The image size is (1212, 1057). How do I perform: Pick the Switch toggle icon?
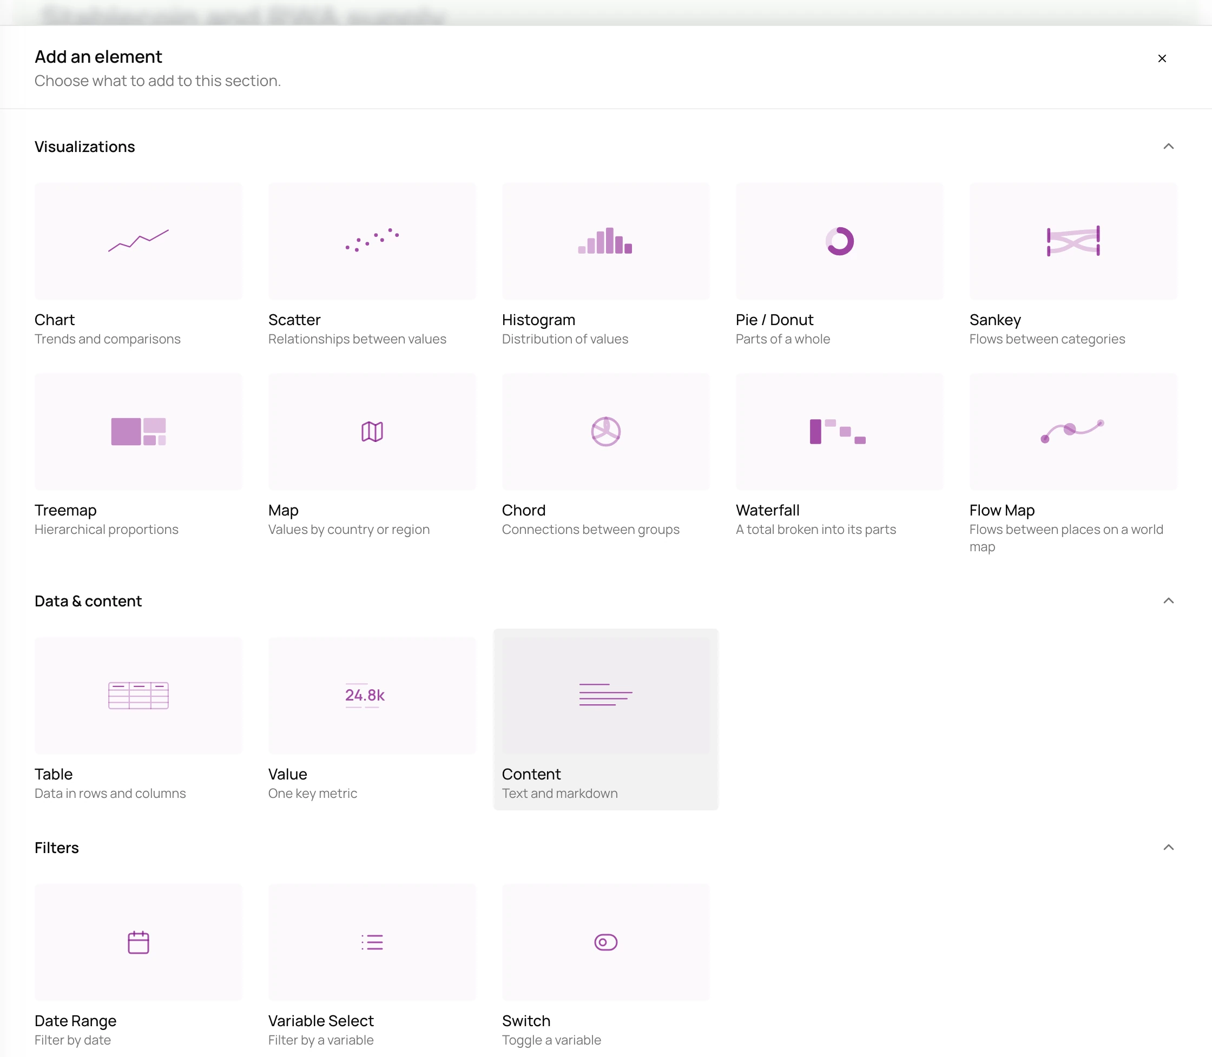pos(605,942)
